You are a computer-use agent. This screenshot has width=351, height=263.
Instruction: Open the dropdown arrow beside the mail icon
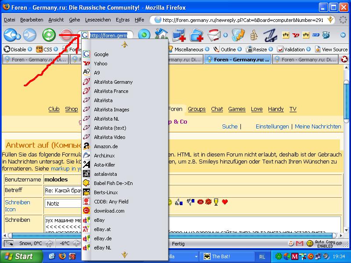click(226, 35)
